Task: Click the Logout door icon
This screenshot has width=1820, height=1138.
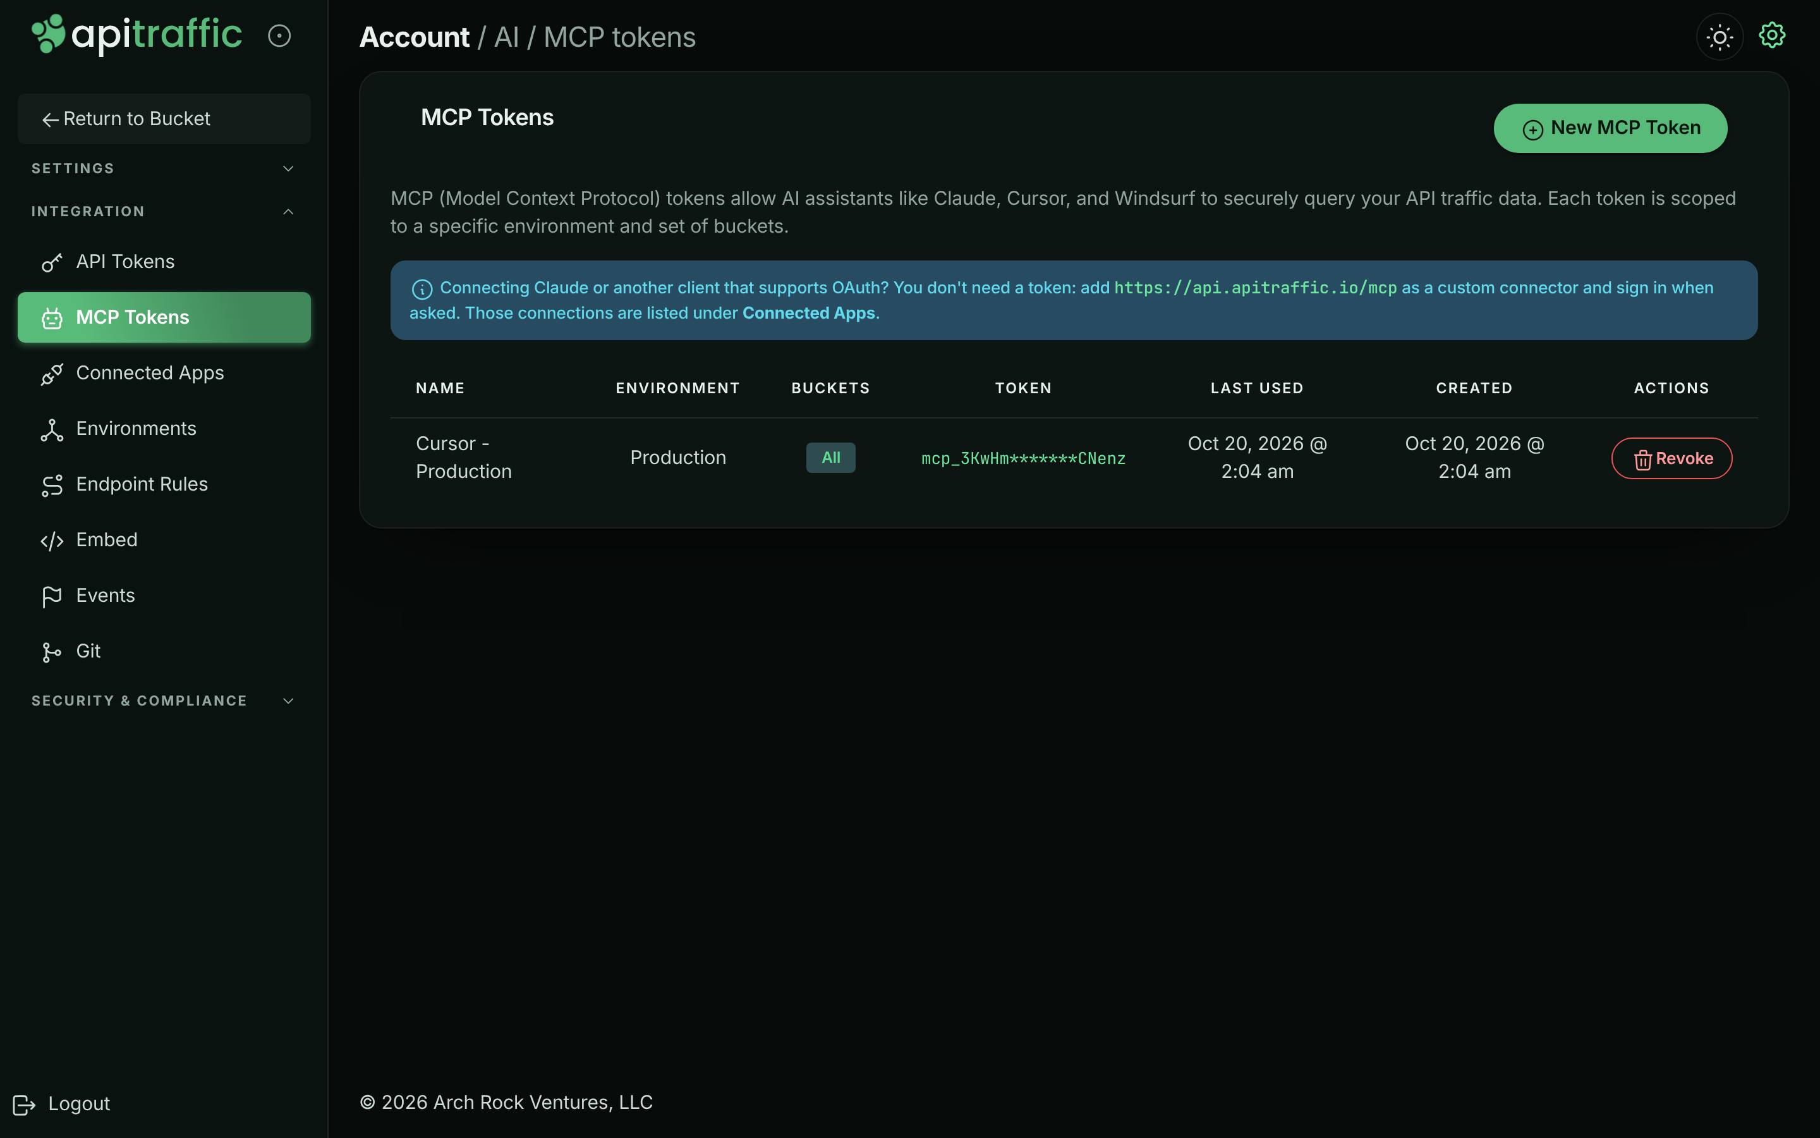Action: tap(24, 1104)
